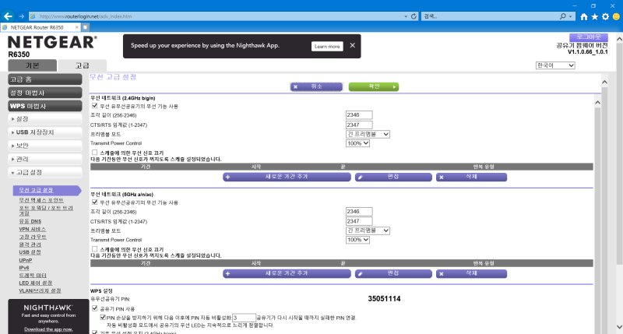
Task: Toggle 2.4GHz wireless router radio checkbox
Action: pyautogui.click(x=94, y=106)
